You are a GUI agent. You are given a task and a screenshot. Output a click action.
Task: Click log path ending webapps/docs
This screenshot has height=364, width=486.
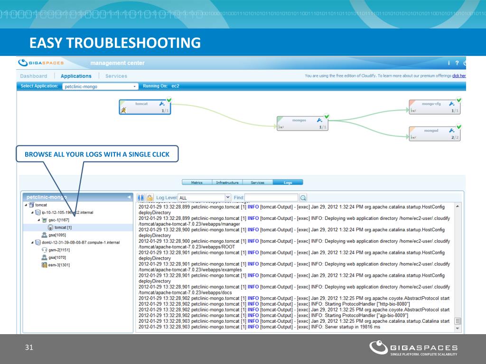click(x=185, y=292)
